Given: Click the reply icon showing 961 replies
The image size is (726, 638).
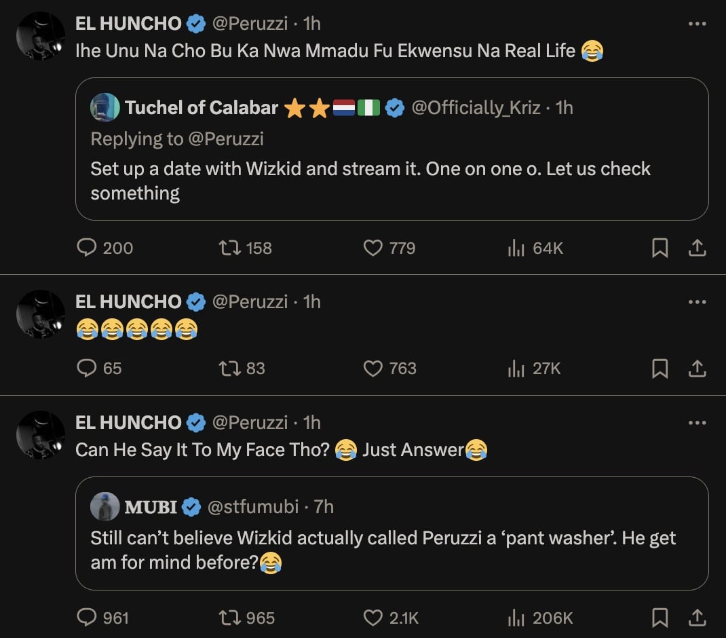Looking at the screenshot, I should point(87,618).
